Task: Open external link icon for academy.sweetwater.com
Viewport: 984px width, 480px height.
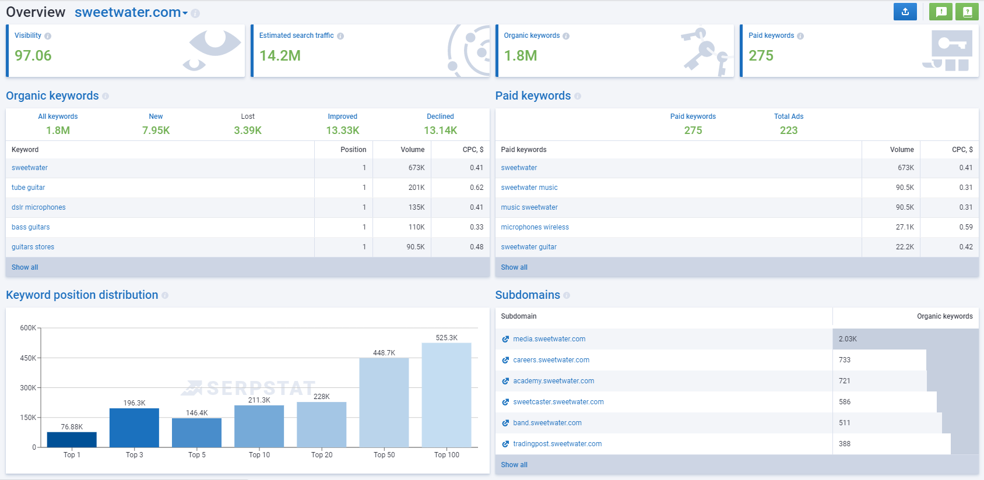Action: [x=505, y=381]
